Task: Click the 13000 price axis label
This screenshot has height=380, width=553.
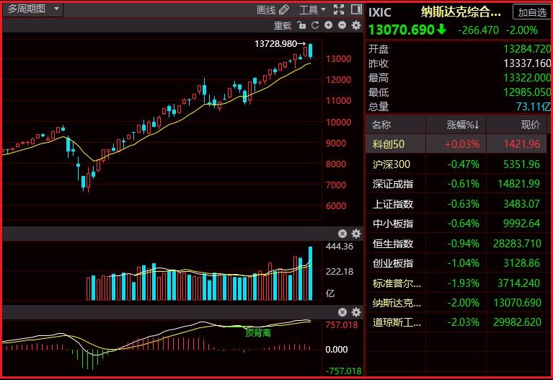Action: click(338, 59)
